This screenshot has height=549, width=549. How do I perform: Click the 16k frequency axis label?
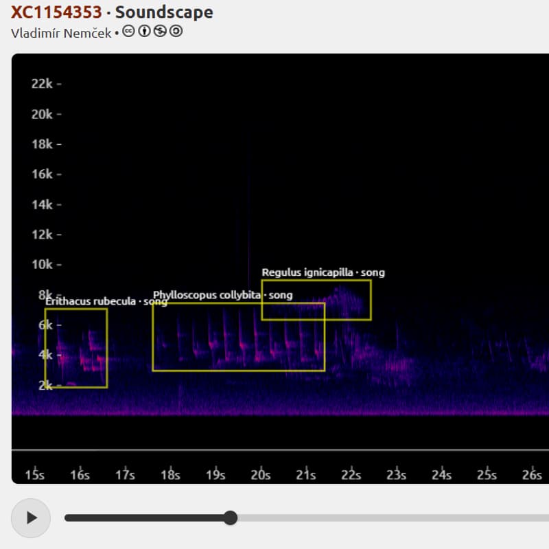pyautogui.click(x=42, y=174)
